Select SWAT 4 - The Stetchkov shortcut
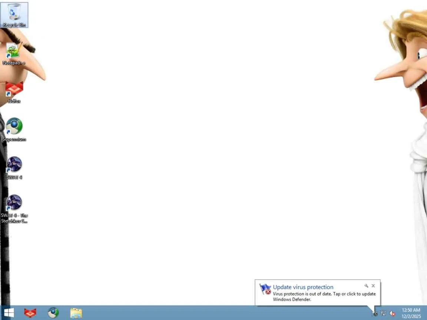 click(14, 209)
